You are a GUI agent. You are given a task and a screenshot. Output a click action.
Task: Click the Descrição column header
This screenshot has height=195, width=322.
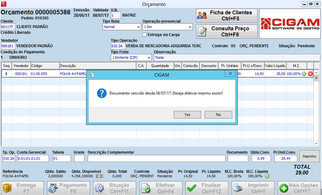pyautogui.click(x=98, y=66)
